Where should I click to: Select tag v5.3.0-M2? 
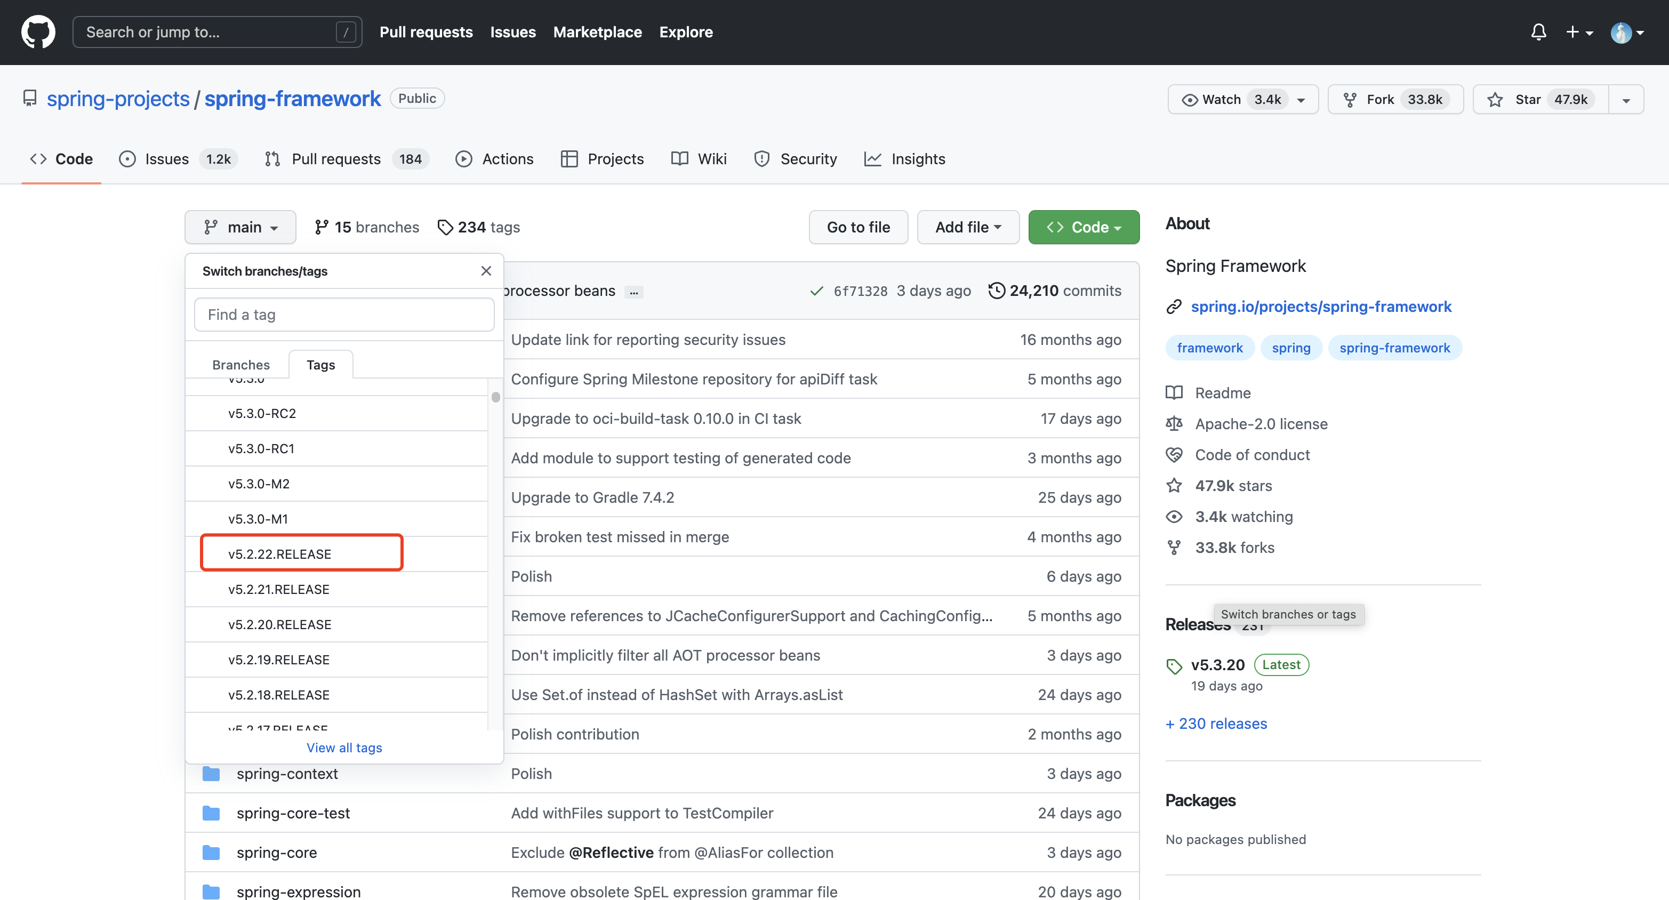[336, 484]
